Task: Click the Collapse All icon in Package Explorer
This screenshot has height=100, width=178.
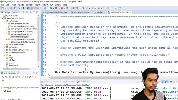Action: click(x=23, y=12)
